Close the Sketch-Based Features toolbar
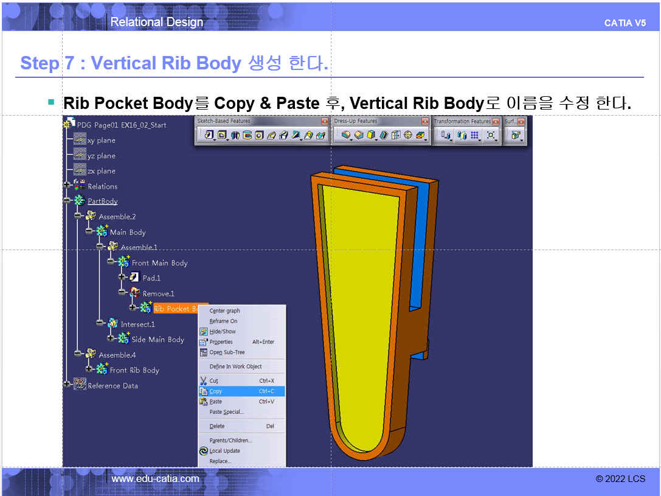 325,122
